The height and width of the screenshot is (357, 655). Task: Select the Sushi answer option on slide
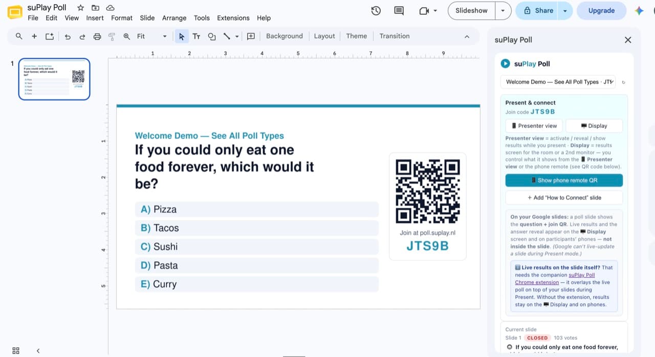257,247
